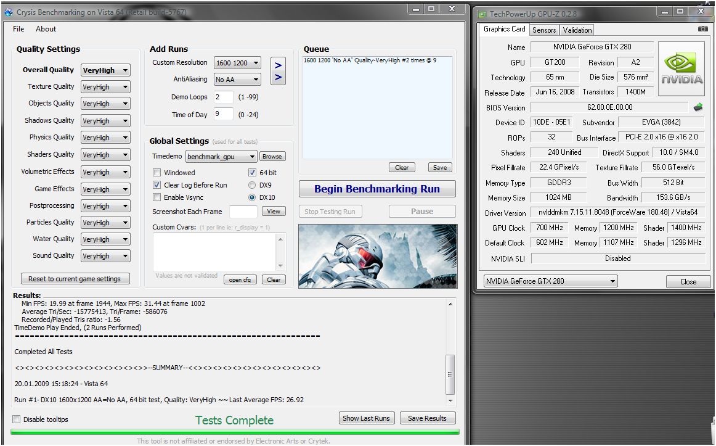Switch to the Validation tab
Viewport: 716px width, 446px height.
pyautogui.click(x=577, y=30)
